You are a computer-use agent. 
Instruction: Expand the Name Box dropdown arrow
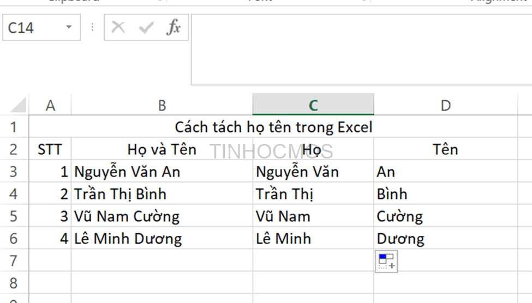coord(69,27)
